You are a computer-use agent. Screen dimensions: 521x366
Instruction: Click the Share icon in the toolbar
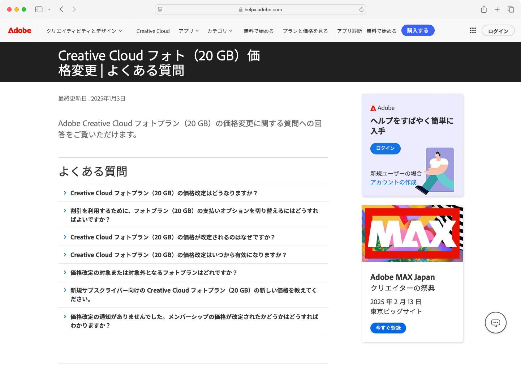point(484,9)
